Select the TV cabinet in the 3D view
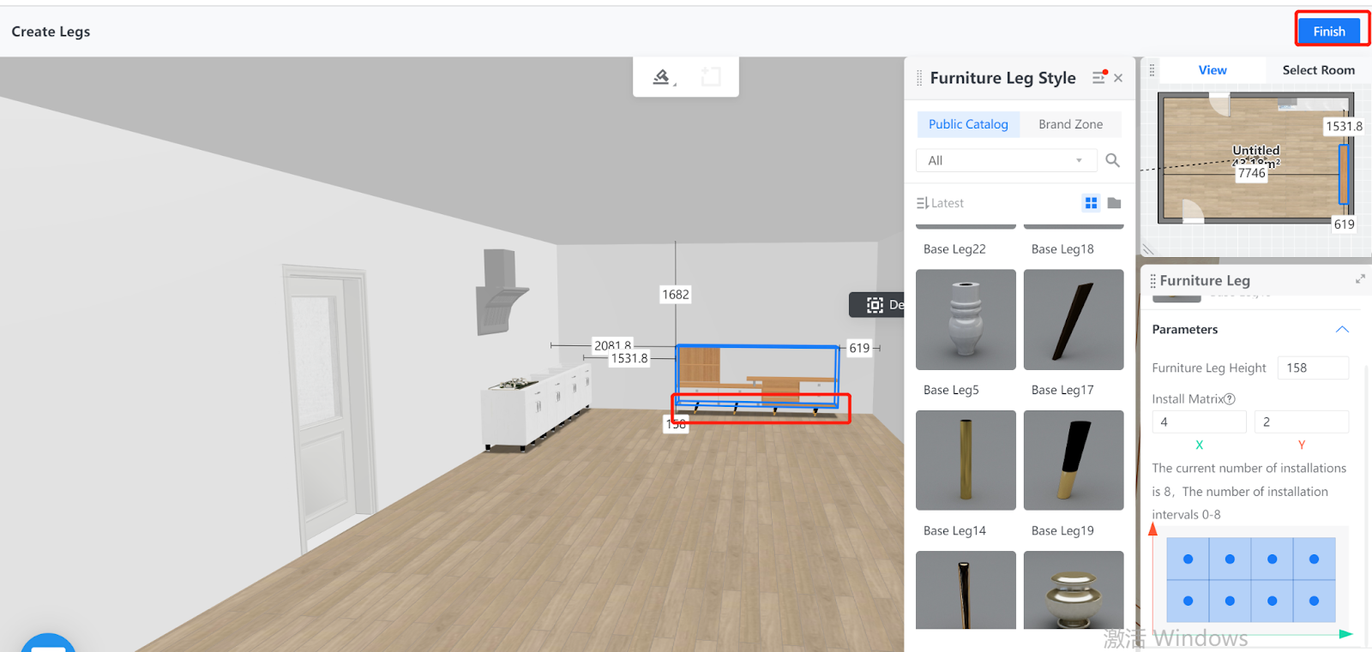The height and width of the screenshot is (652, 1372). tap(757, 377)
